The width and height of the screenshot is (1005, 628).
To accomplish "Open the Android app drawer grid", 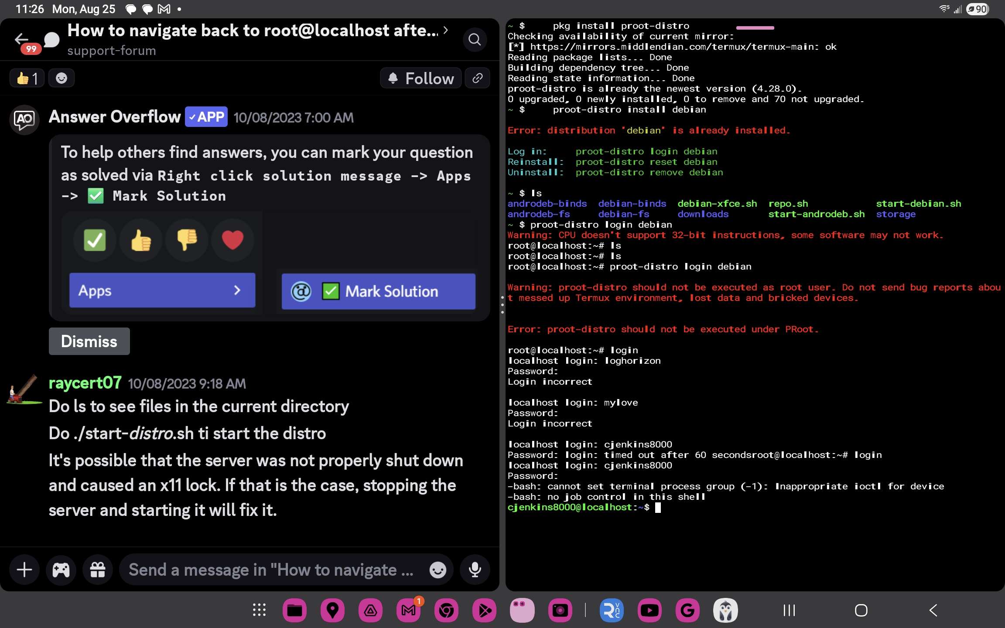I will (259, 610).
